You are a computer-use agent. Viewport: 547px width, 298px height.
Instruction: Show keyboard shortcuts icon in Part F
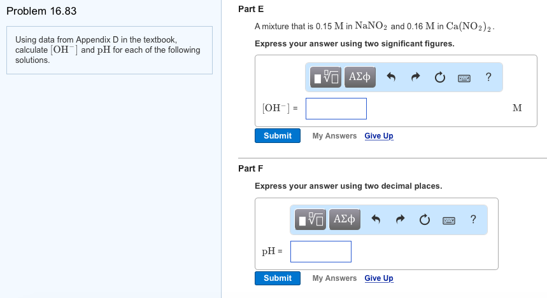(449, 220)
